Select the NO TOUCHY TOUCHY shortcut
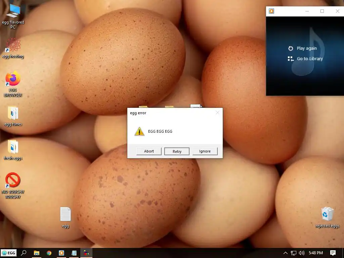This screenshot has height=258, width=344. [x=13, y=185]
